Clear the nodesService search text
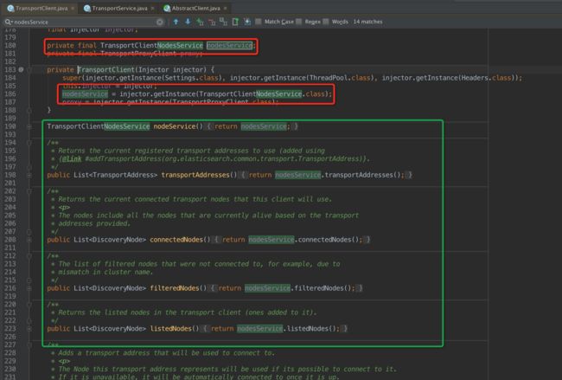This screenshot has width=562, height=380. click(x=160, y=22)
